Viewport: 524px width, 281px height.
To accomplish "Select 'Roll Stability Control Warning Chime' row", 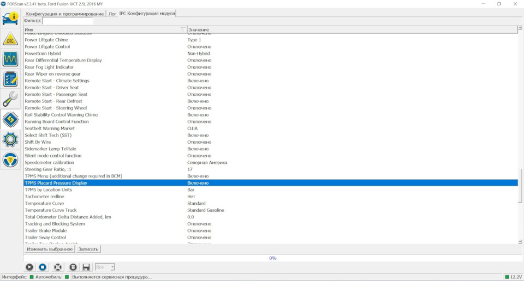I will tap(271, 115).
